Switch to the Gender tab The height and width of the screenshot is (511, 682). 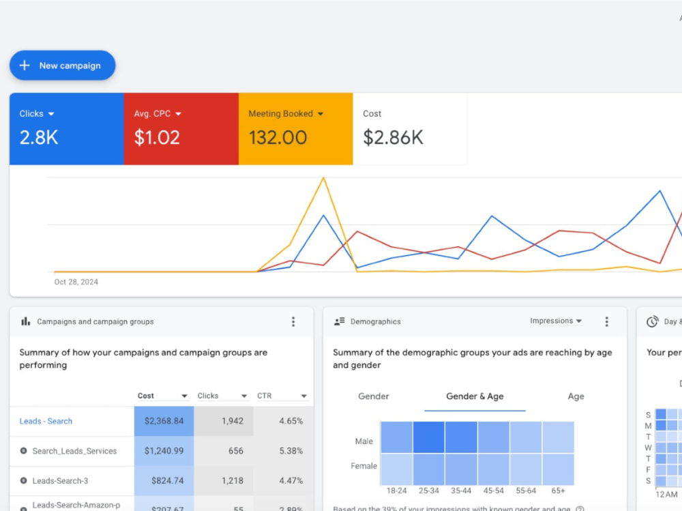click(374, 396)
